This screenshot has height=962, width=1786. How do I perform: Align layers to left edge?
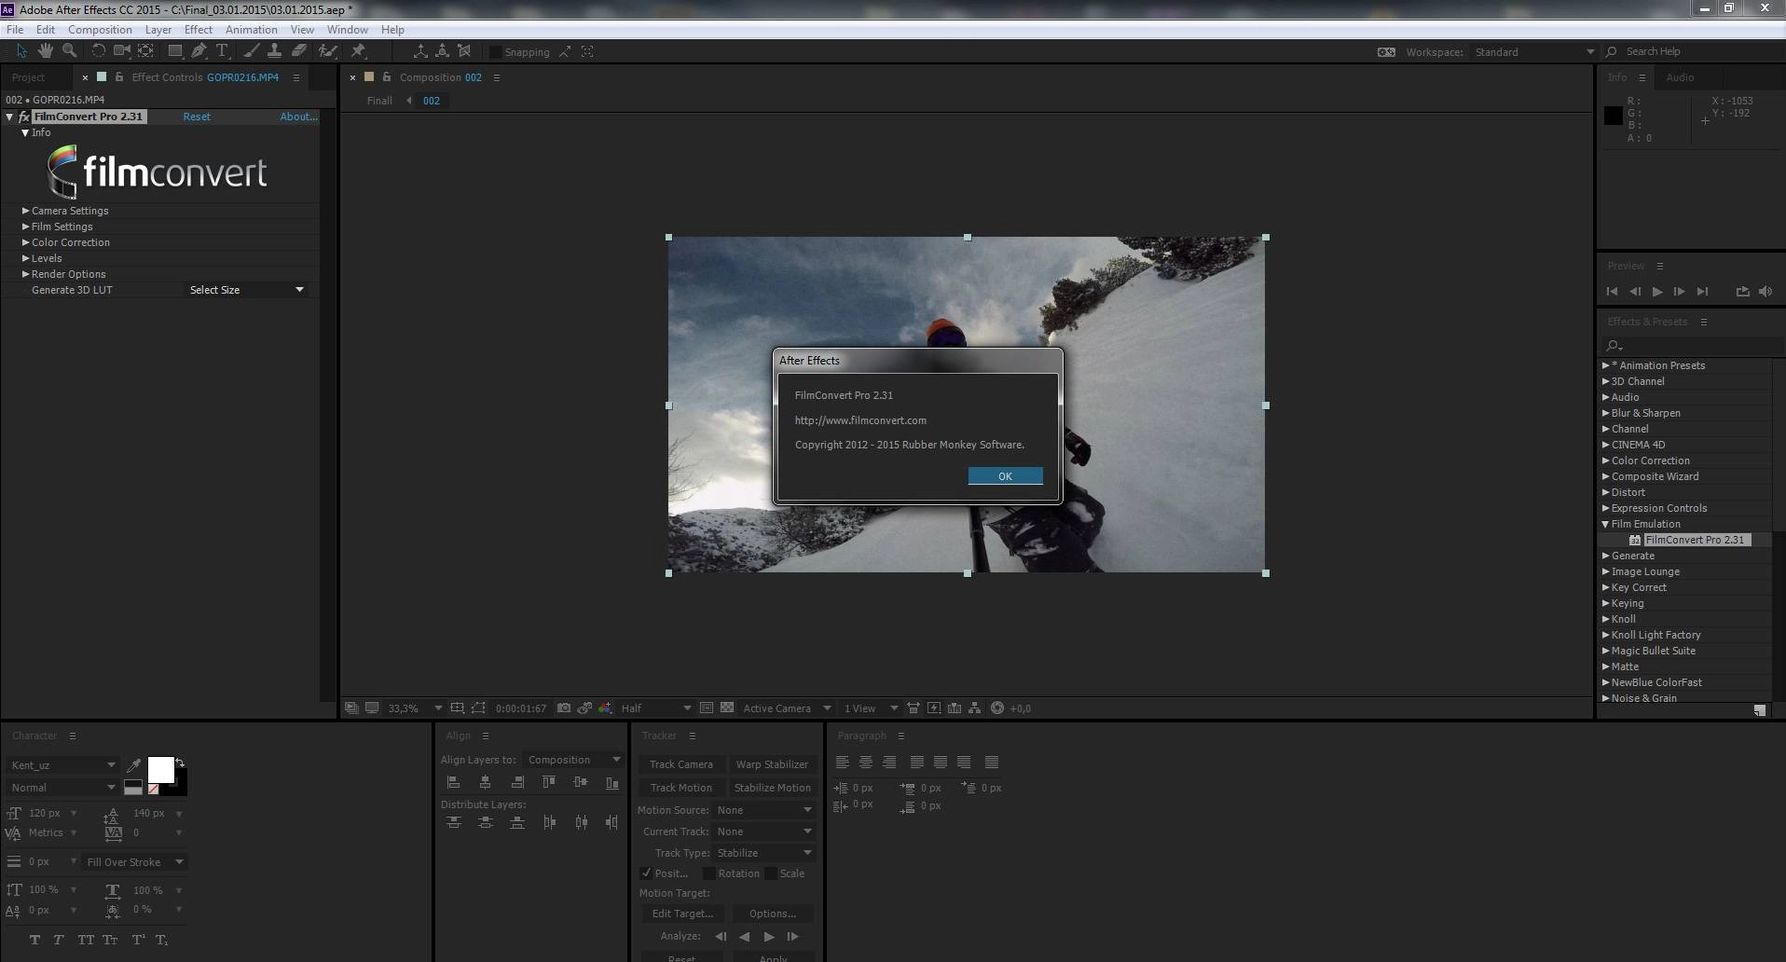pyautogui.click(x=453, y=783)
